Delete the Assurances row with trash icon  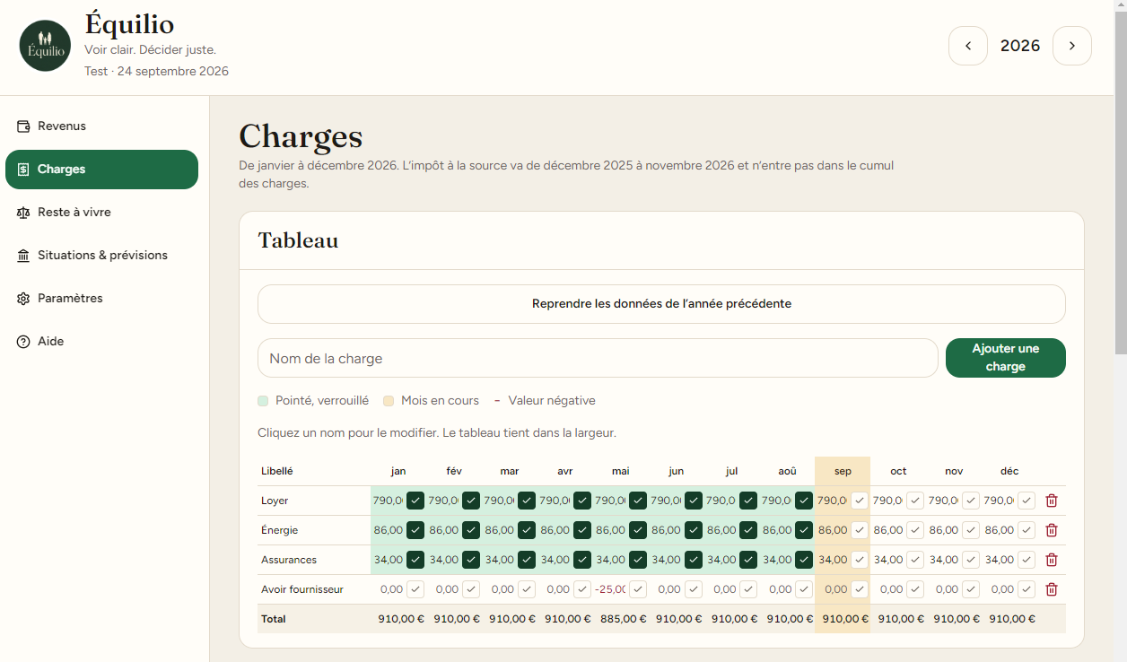pyautogui.click(x=1052, y=560)
